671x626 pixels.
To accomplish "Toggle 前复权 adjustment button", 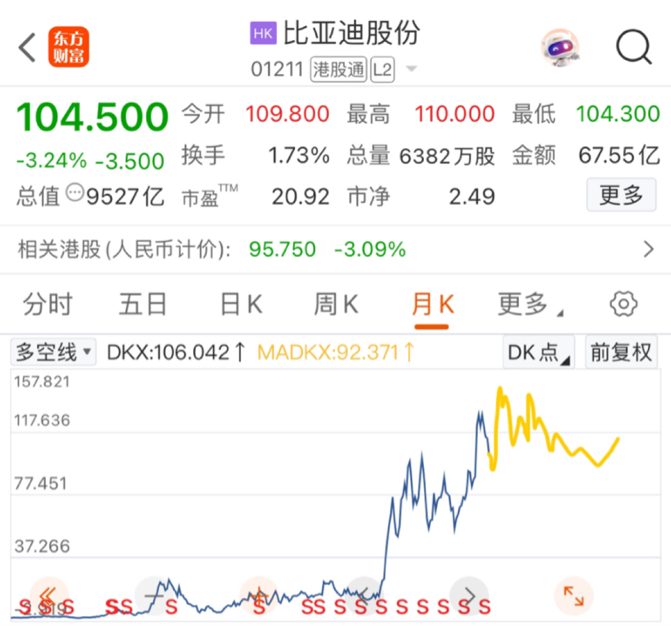I will [x=621, y=353].
